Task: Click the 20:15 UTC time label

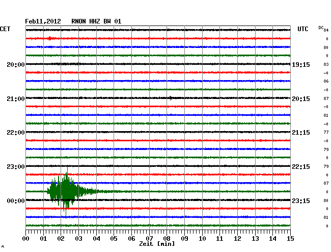Action: (x=301, y=99)
